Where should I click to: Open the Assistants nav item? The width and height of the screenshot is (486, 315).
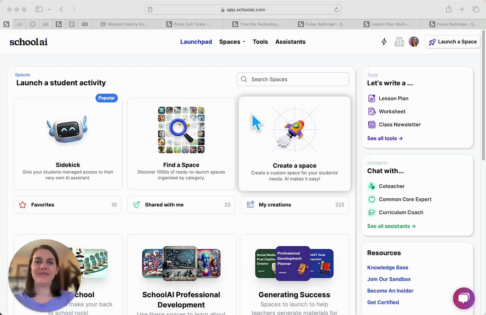pos(290,42)
